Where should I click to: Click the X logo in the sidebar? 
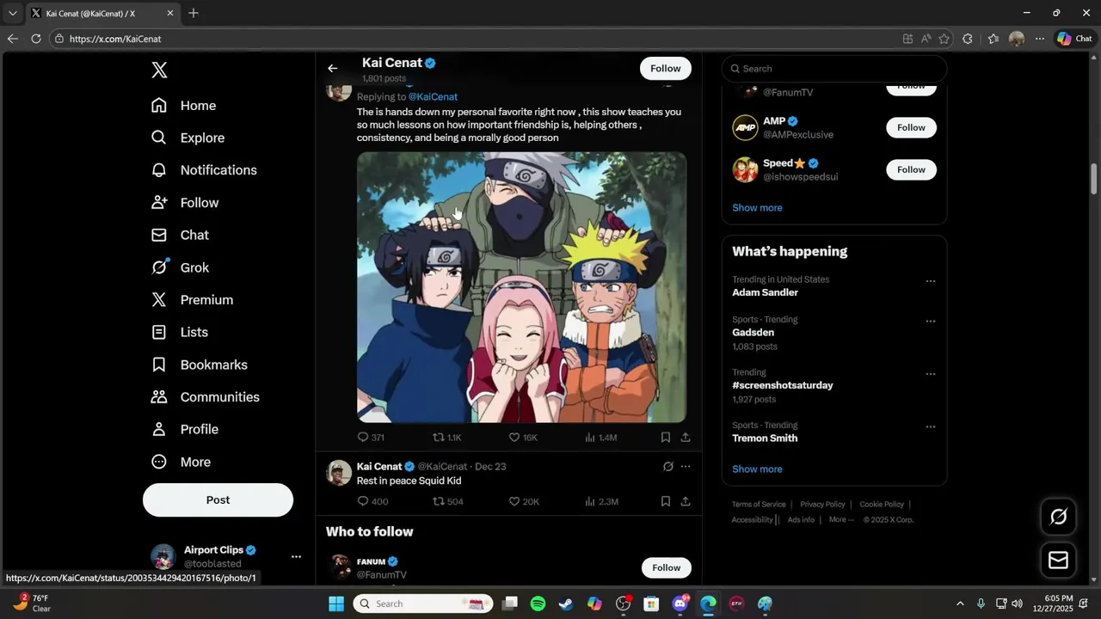(x=159, y=70)
